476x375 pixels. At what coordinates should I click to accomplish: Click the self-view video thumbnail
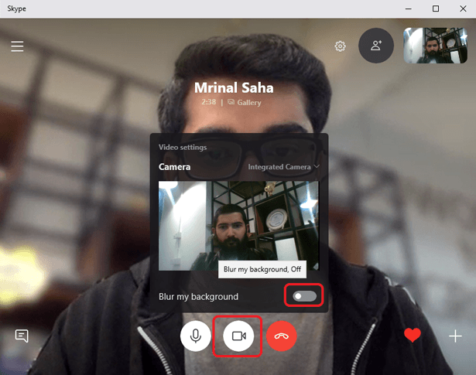435,46
